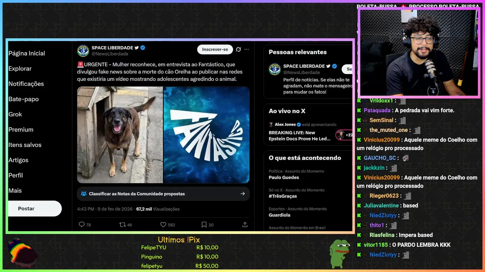Expand the Mais sidebar menu
Viewport: 485px width, 272px height.
coord(15,190)
